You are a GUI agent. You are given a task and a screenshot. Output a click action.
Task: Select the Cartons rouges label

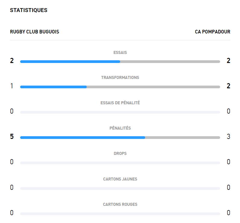pyautogui.click(x=120, y=204)
